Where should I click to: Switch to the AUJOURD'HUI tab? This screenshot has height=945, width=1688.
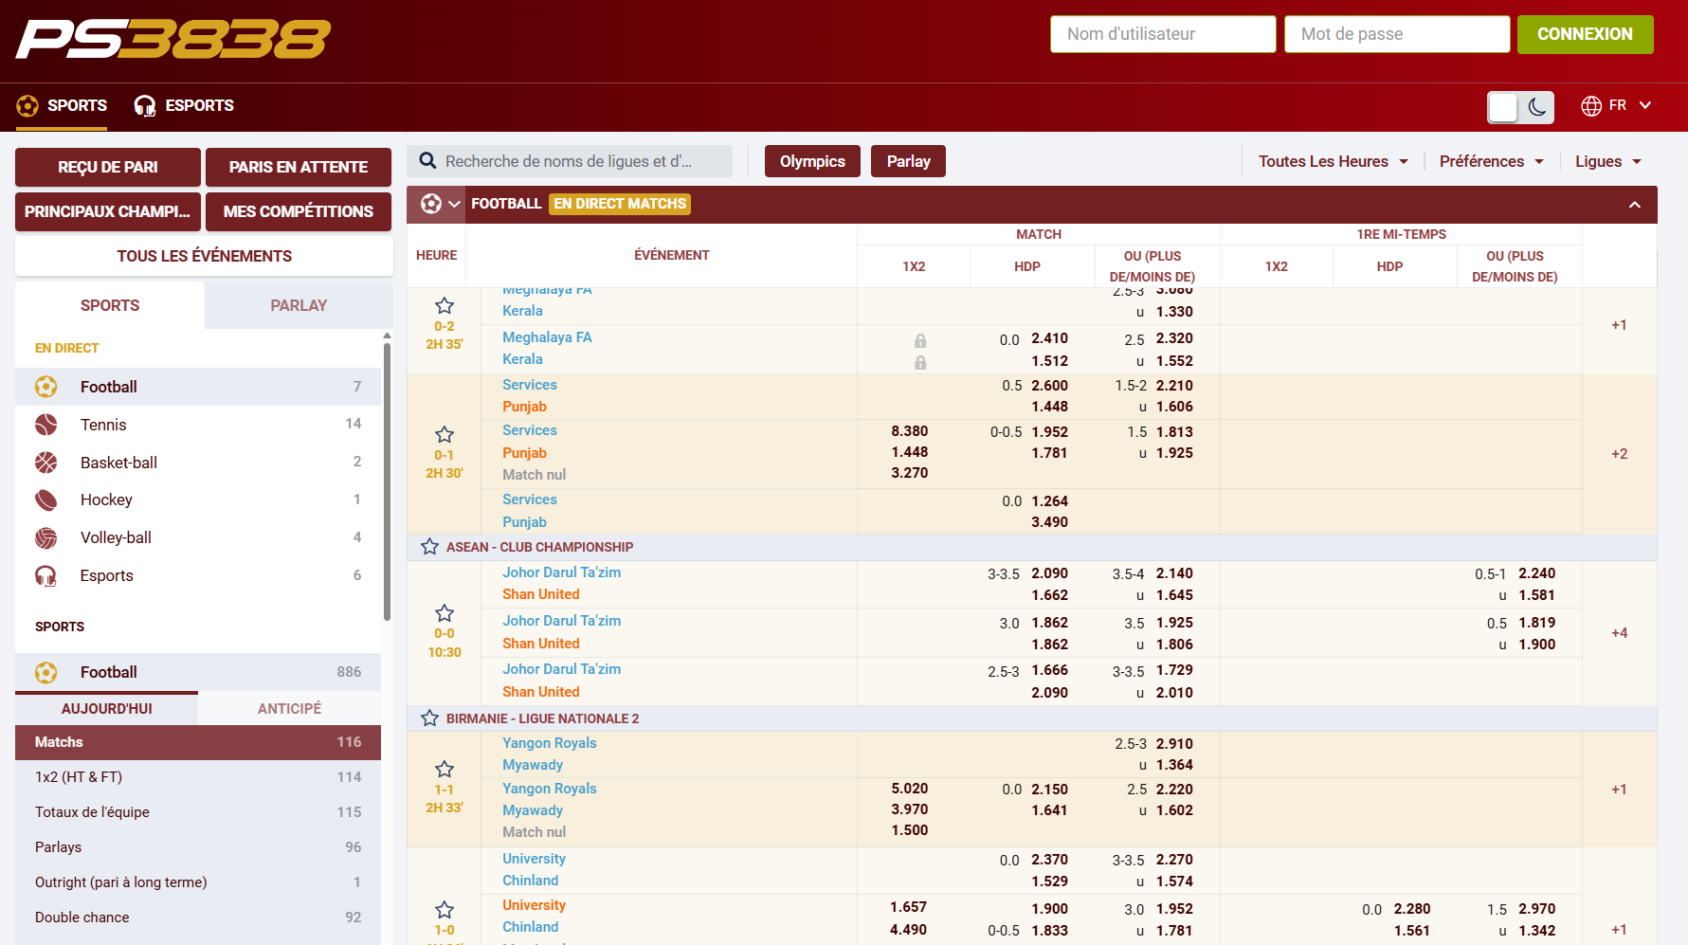pyautogui.click(x=106, y=709)
